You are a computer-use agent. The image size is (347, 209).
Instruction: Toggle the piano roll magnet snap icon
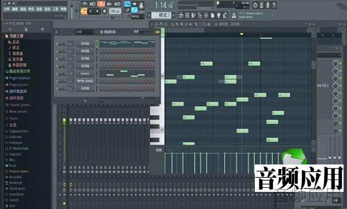click(x=161, y=24)
